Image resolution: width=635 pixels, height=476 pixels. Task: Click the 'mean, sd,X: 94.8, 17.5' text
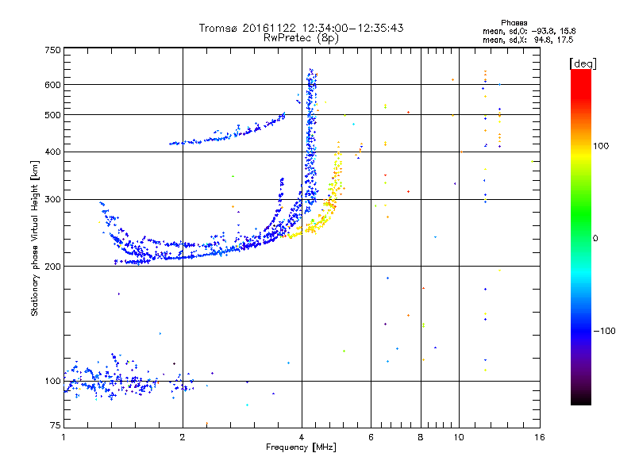[x=528, y=40]
